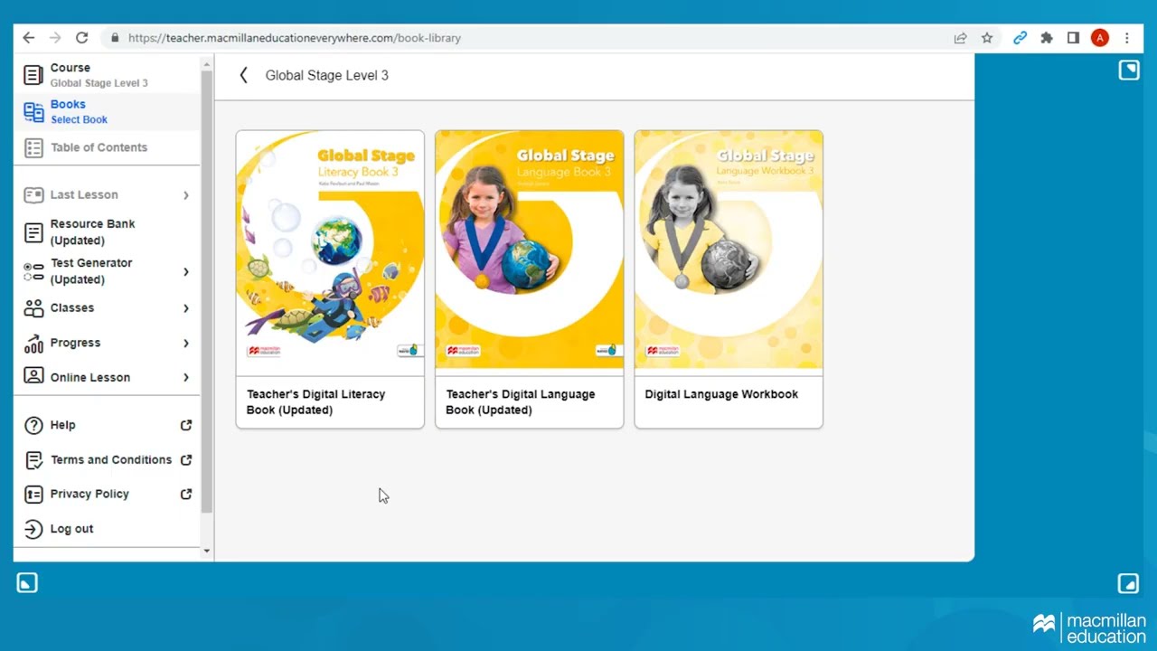The width and height of the screenshot is (1157, 651).
Task: Expand the Test Generator chevron
Action: pos(186,271)
